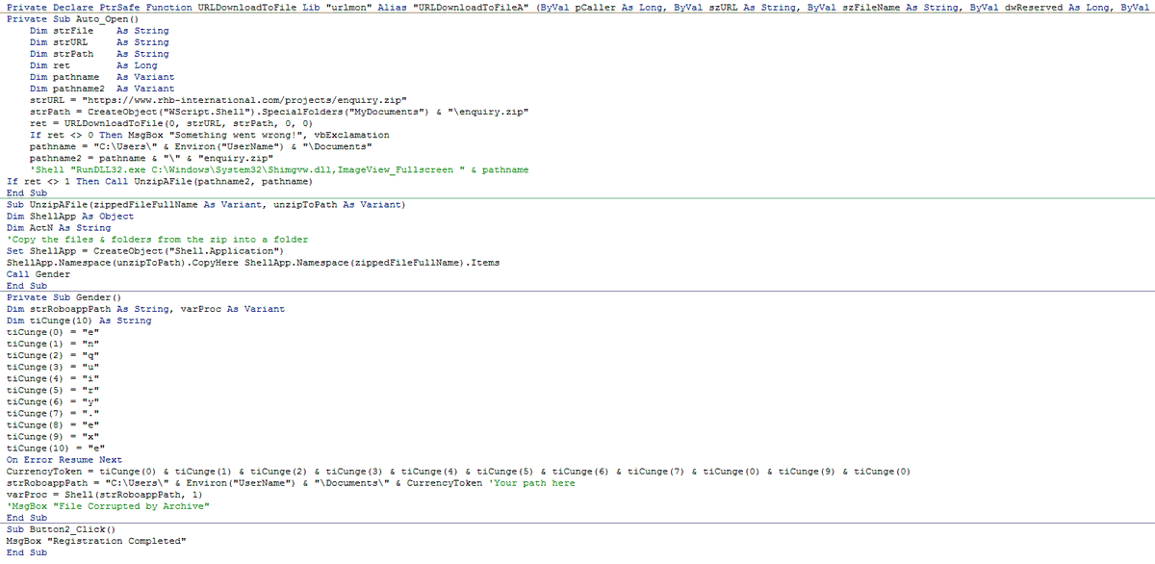Click the tiCunge(2) = "q" line
This screenshot has width=1155, height=564.
pos(52,355)
